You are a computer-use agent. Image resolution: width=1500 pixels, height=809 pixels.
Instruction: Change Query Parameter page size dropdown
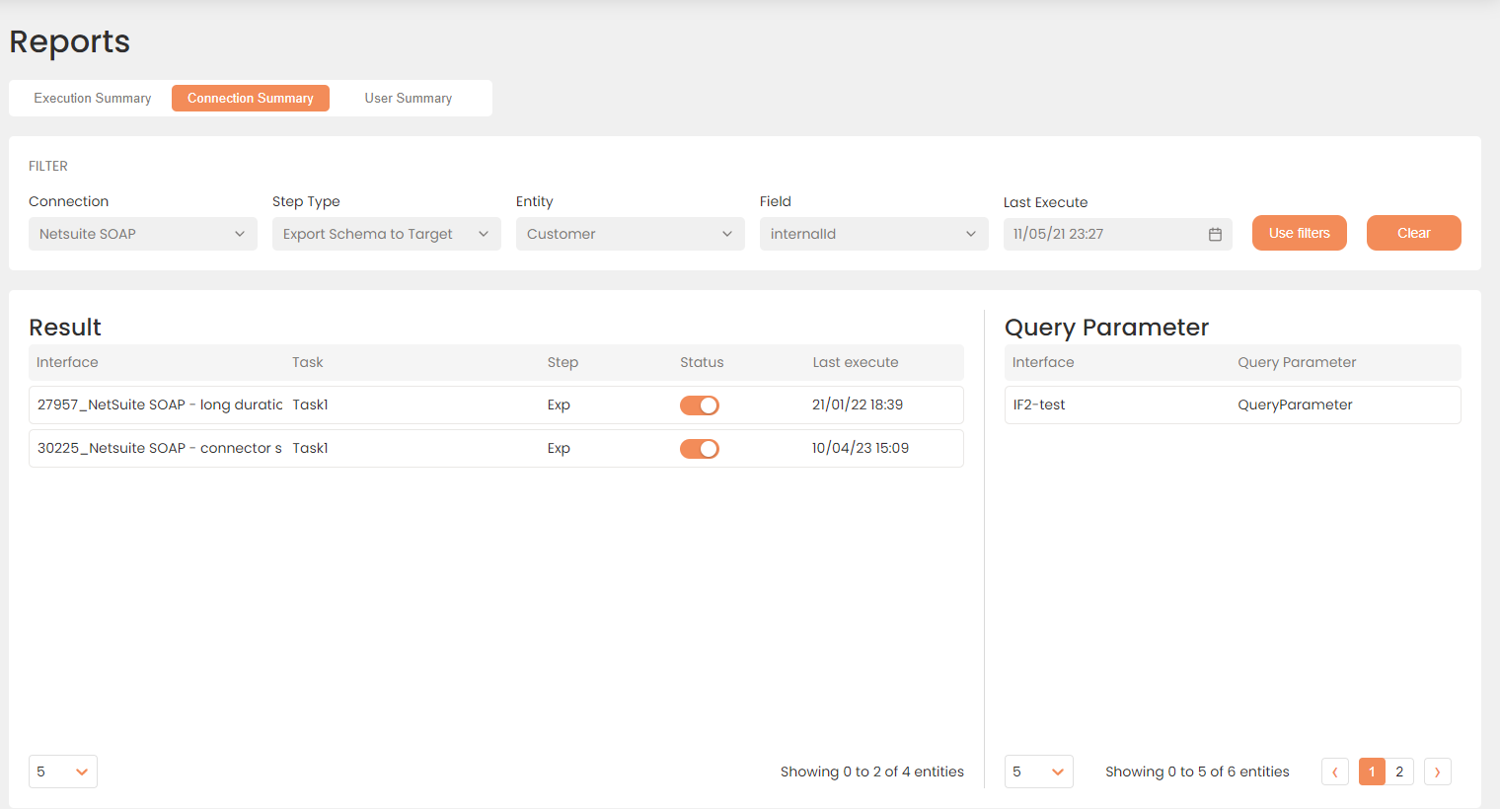(1039, 772)
